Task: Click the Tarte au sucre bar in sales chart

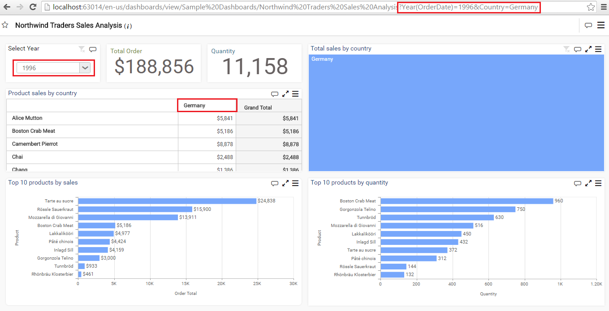Action: click(x=167, y=201)
